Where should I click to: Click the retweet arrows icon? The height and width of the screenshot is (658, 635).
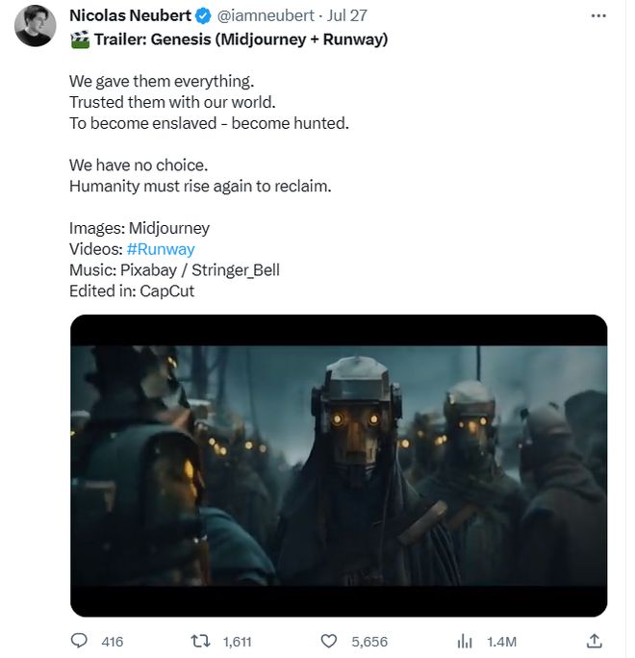pos(201,642)
